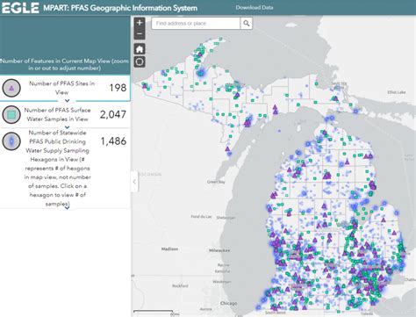416x317 pixels.
Task: Click the Chicago city label on map
Action: pos(228,303)
